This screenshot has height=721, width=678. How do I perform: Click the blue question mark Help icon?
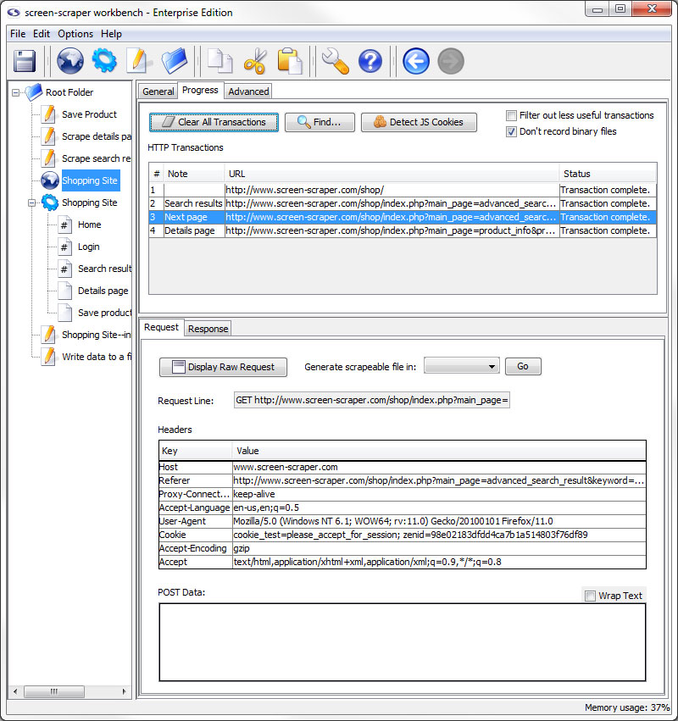(x=370, y=61)
